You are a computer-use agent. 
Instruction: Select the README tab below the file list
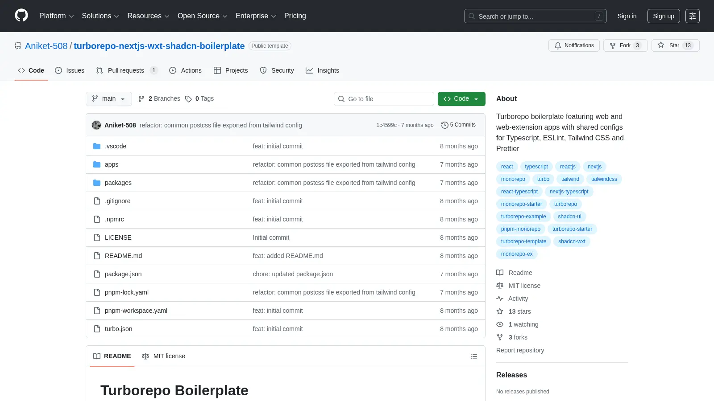point(112,356)
